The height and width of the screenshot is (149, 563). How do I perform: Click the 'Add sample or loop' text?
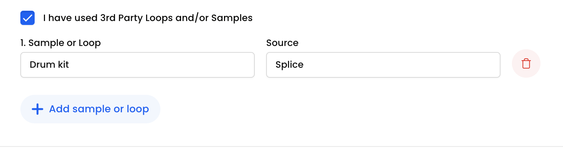[99, 109]
